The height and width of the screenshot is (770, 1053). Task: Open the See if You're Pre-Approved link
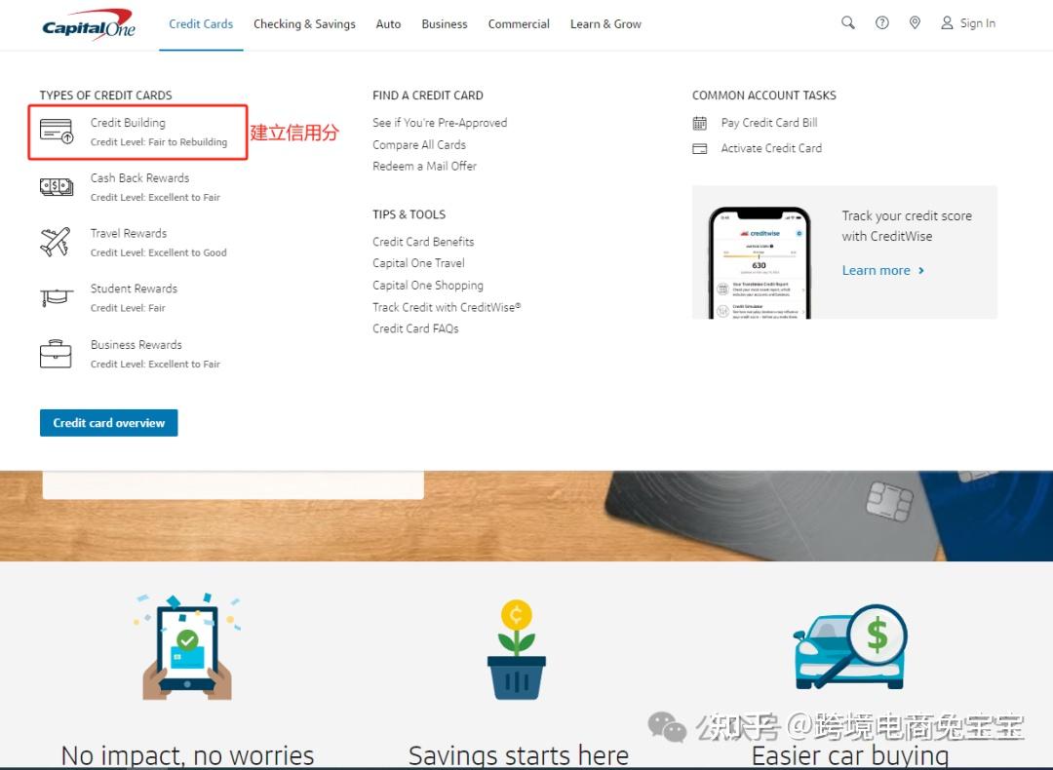439,123
